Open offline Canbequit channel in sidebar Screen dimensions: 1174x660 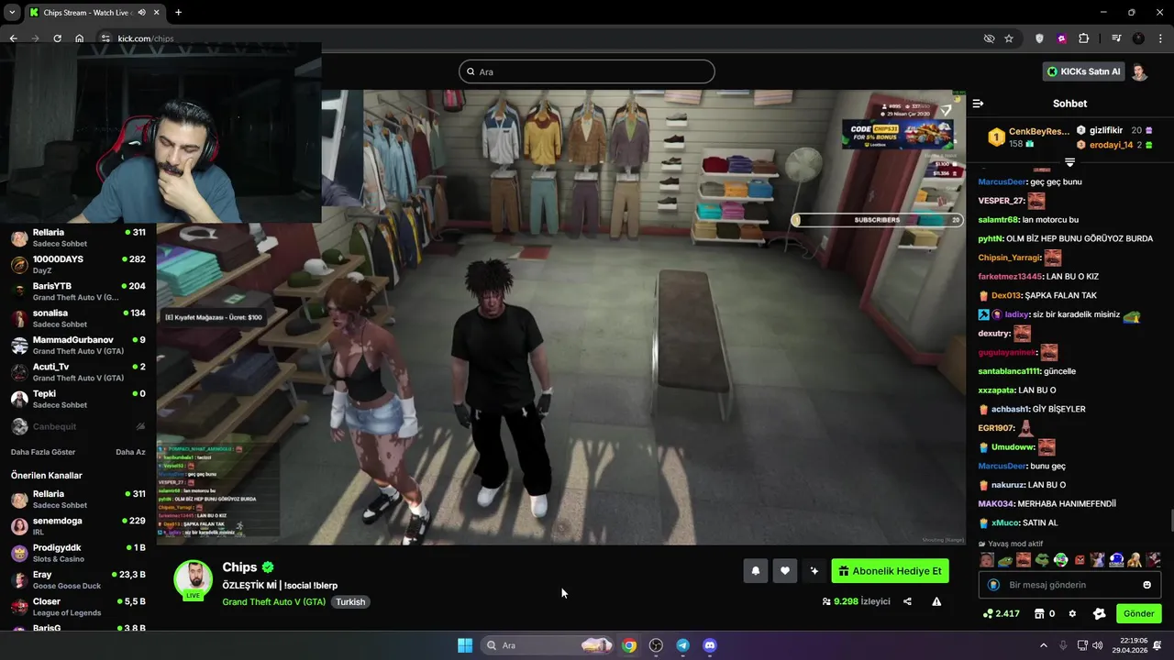[78, 426]
